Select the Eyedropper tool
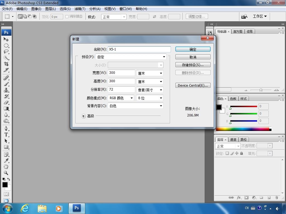The width and height of the screenshot is (286, 214). coord(6,160)
